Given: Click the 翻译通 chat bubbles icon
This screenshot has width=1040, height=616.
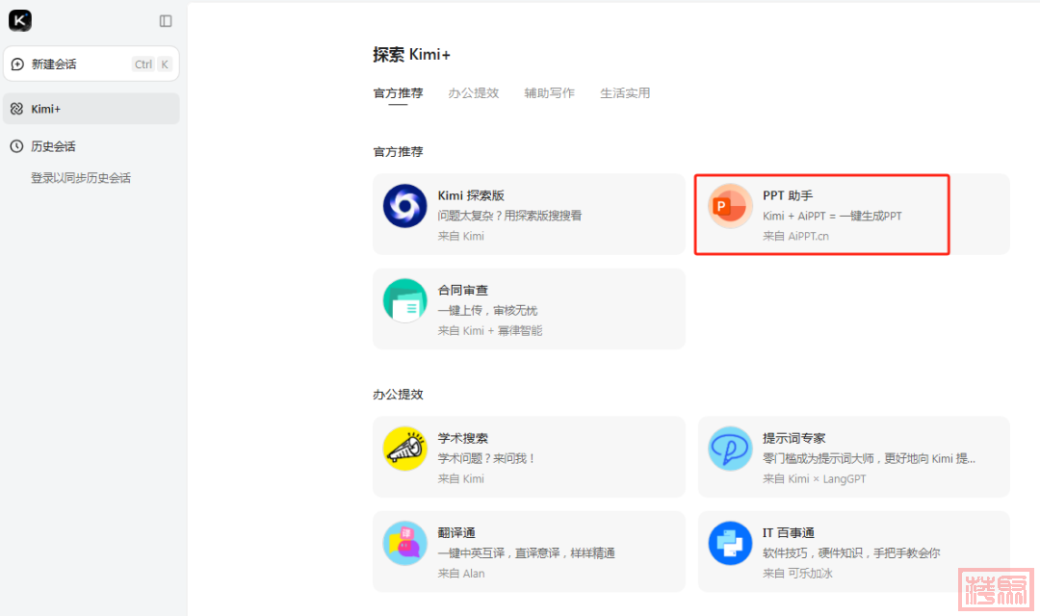Looking at the screenshot, I should pyautogui.click(x=404, y=543).
